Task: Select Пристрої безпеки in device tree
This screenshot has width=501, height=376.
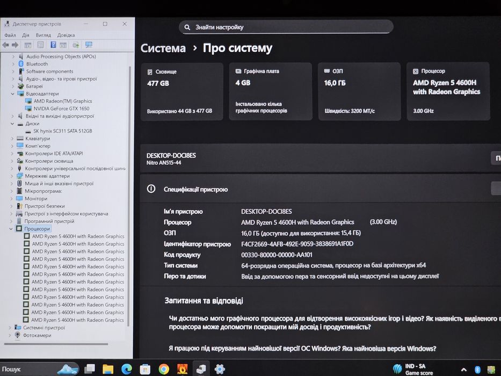Action: [x=45, y=206]
